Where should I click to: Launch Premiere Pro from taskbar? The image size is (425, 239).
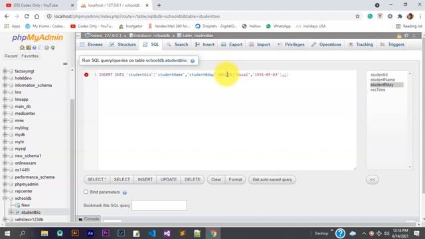[x=106, y=233]
